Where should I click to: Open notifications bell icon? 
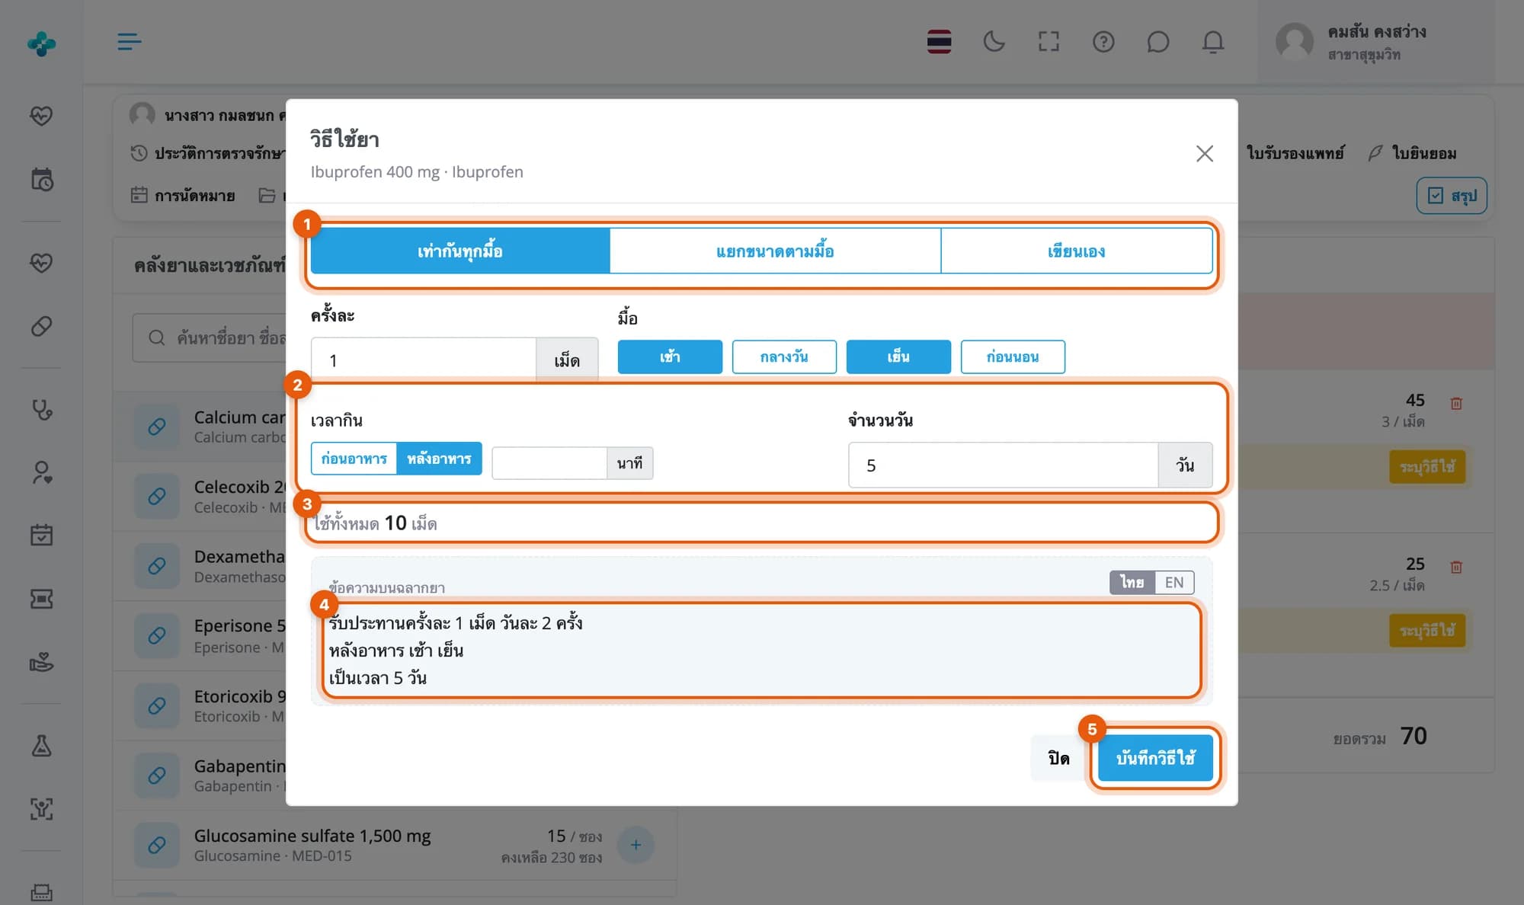1212,42
